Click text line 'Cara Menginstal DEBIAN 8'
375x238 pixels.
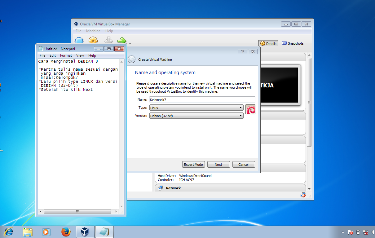(x=68, y=61)
